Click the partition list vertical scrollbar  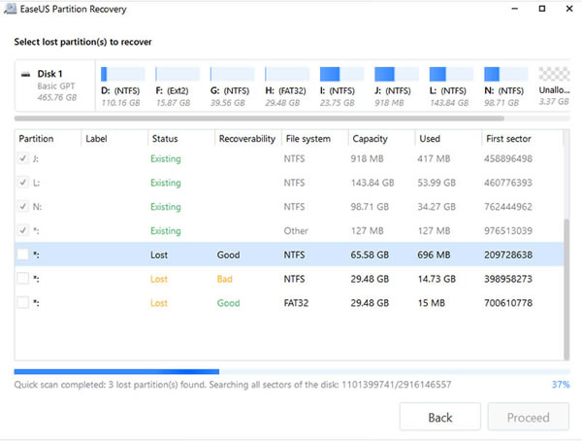[566, 289]
